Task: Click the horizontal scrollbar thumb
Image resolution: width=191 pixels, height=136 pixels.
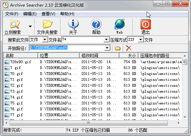Action: click(89, 123)
